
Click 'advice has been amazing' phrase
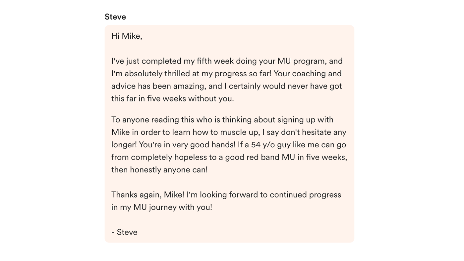[x=159, y=87]
